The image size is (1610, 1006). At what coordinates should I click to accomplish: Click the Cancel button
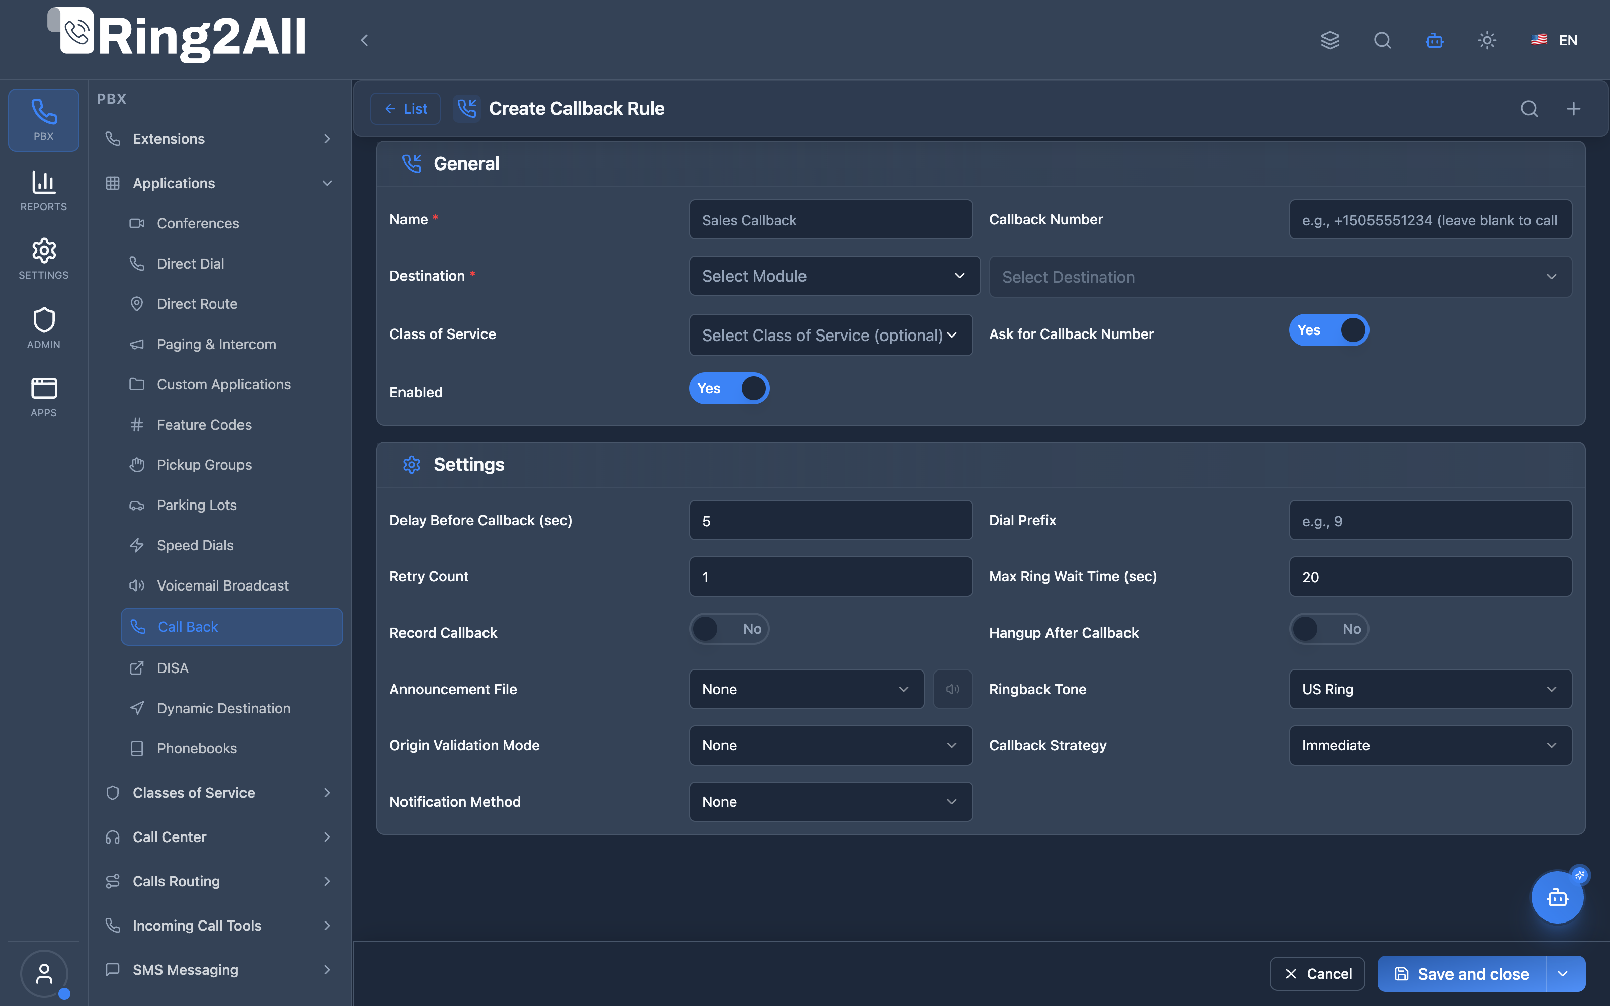(x=1317, y=974)
